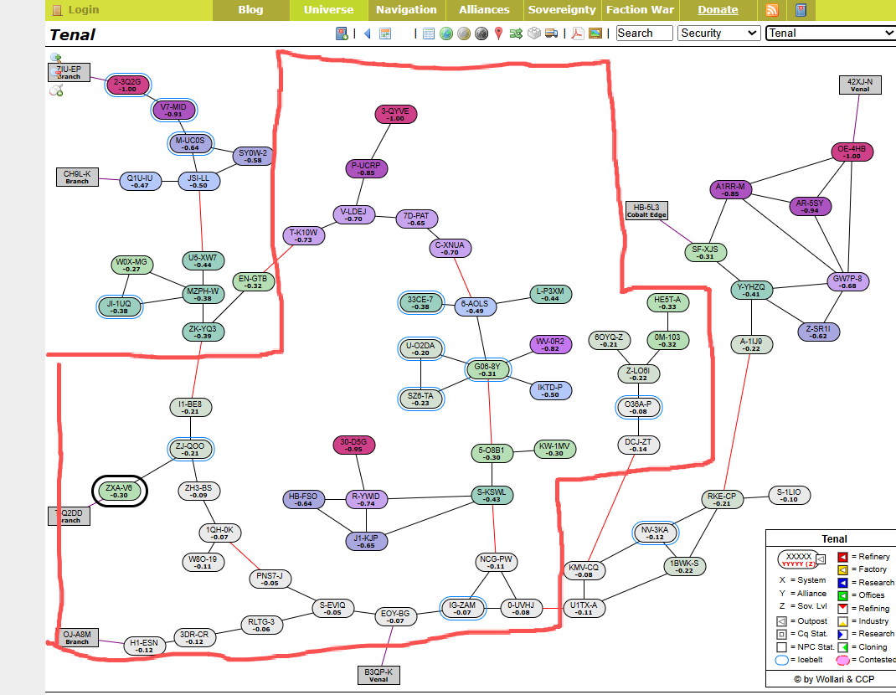Click the blue book icon beside RSS

(800, 10)
